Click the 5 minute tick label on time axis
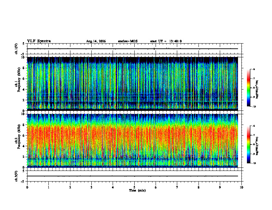The width and height of the screenshot is (272, 210). point(134,187)
